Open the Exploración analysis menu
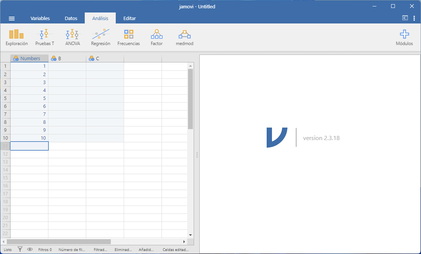 click(17, 37)
